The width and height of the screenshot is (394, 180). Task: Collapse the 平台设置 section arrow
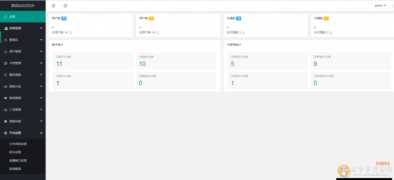[41, 133]
